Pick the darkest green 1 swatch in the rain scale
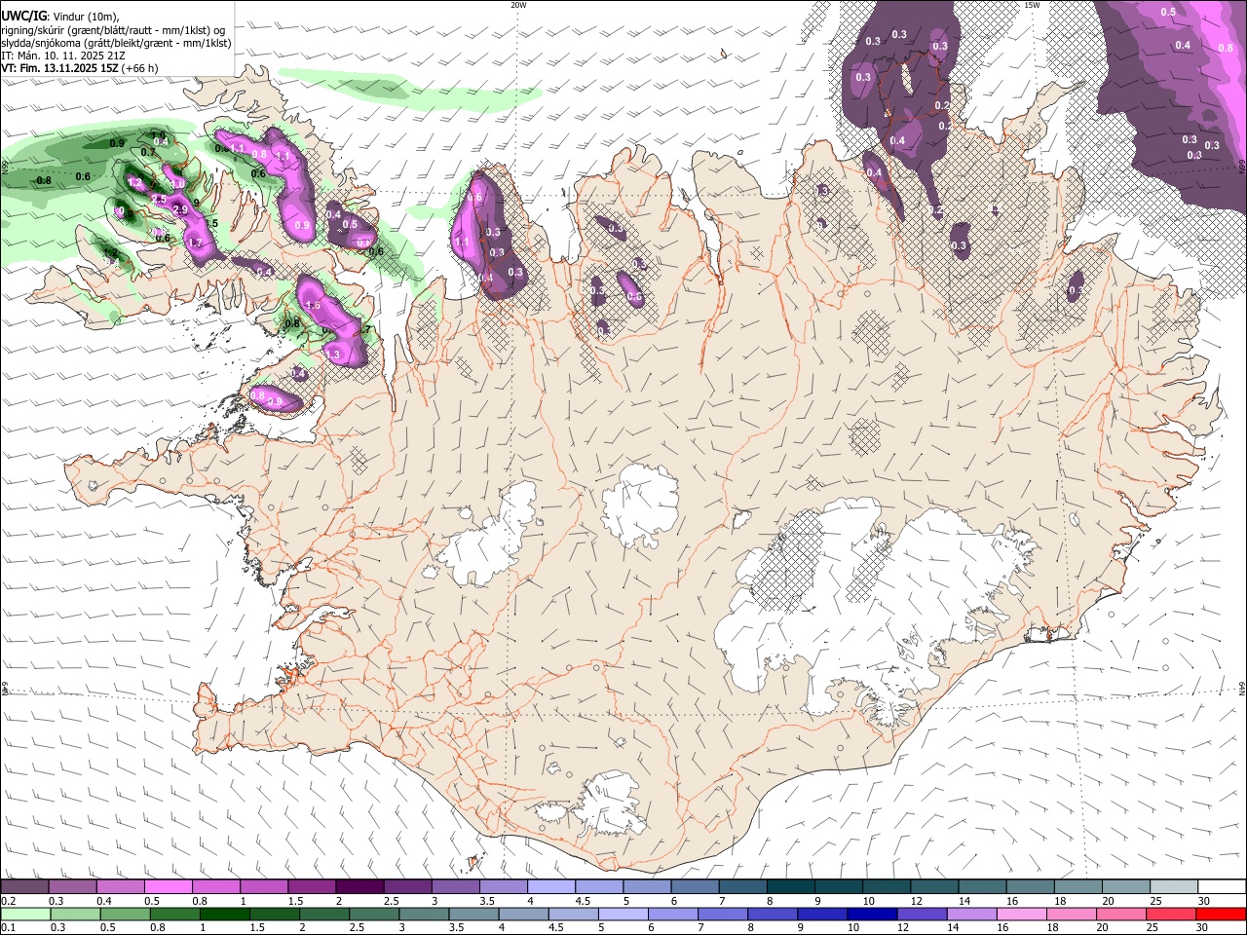This screenshot has height=935, width=1247. pos(225,915)
